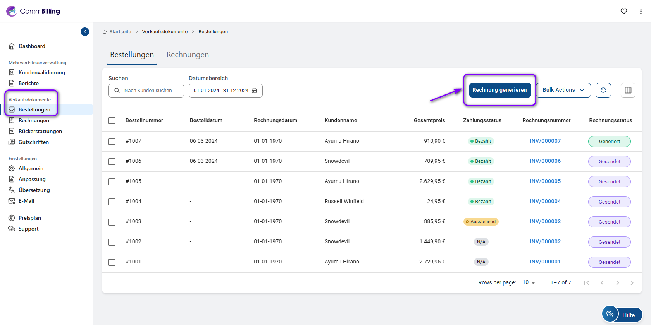
Task: Select the checkbox for order #1007
Action: click(x=112, y=142)
